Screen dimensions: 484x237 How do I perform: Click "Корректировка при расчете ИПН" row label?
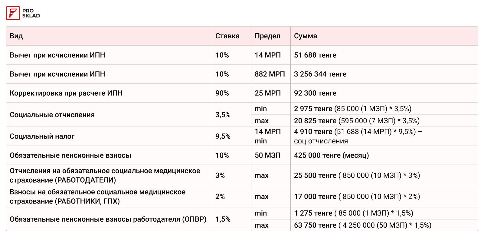[x=66, y=93]
